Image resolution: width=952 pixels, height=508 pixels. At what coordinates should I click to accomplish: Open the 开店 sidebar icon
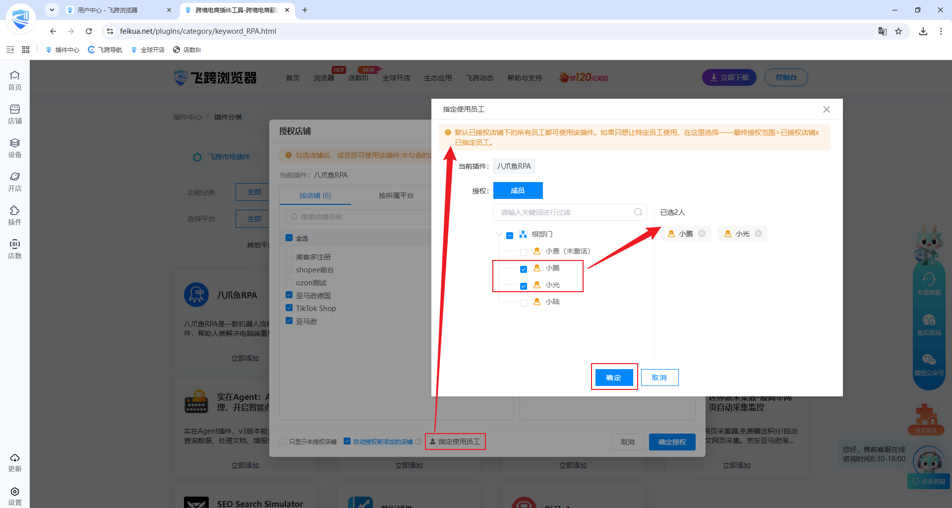[15, 182]
